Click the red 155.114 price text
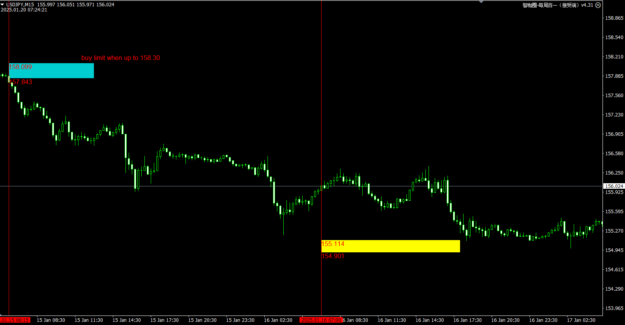 click(x=333, y=244)
